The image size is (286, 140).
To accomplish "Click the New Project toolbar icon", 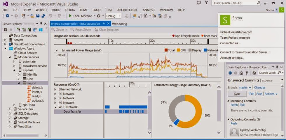I will coord(24,16).
